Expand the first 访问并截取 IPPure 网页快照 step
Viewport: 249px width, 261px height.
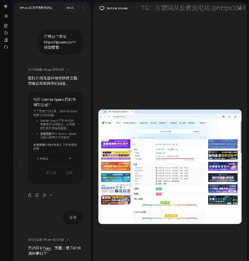click(x=68, y=70)
